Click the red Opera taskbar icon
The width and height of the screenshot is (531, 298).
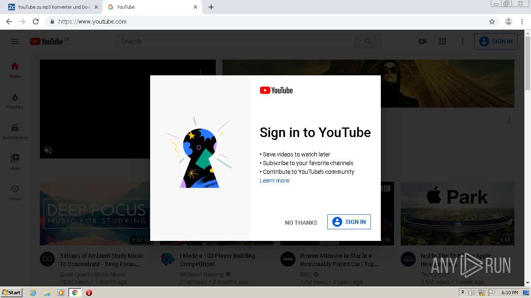point(89,293)
